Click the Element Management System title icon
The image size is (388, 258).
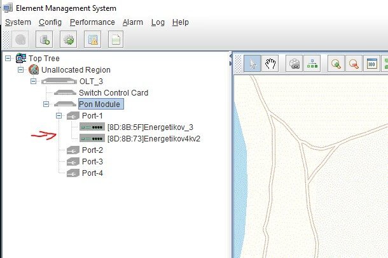[x=8, y=8]
